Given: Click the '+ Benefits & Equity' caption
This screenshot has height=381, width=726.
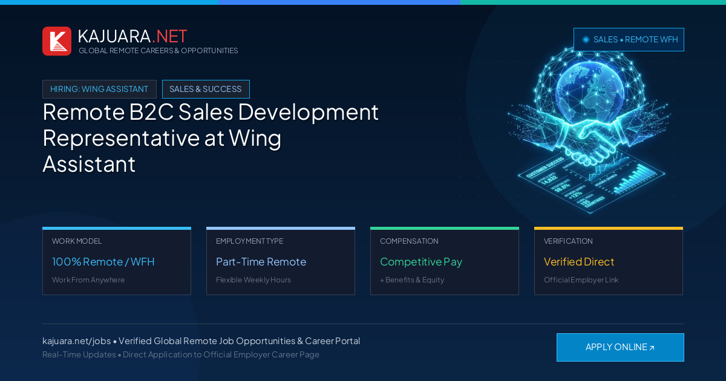Looking at the screenshot, I should pos(412,280).
